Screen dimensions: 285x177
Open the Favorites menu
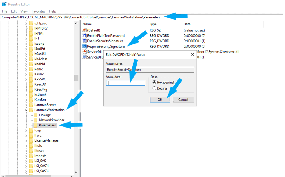[x=38, y=11]
